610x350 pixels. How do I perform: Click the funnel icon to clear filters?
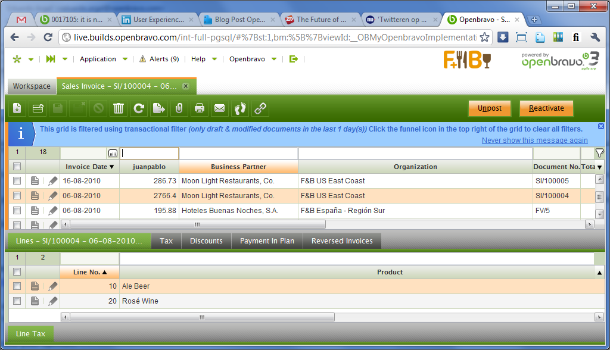tap(599, 153)
